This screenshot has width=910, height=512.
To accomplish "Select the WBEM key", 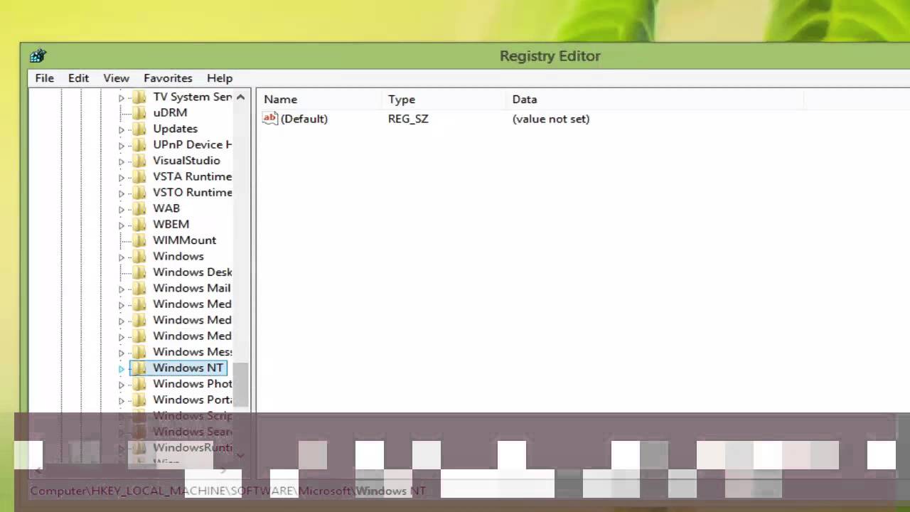I will point(171,224).
